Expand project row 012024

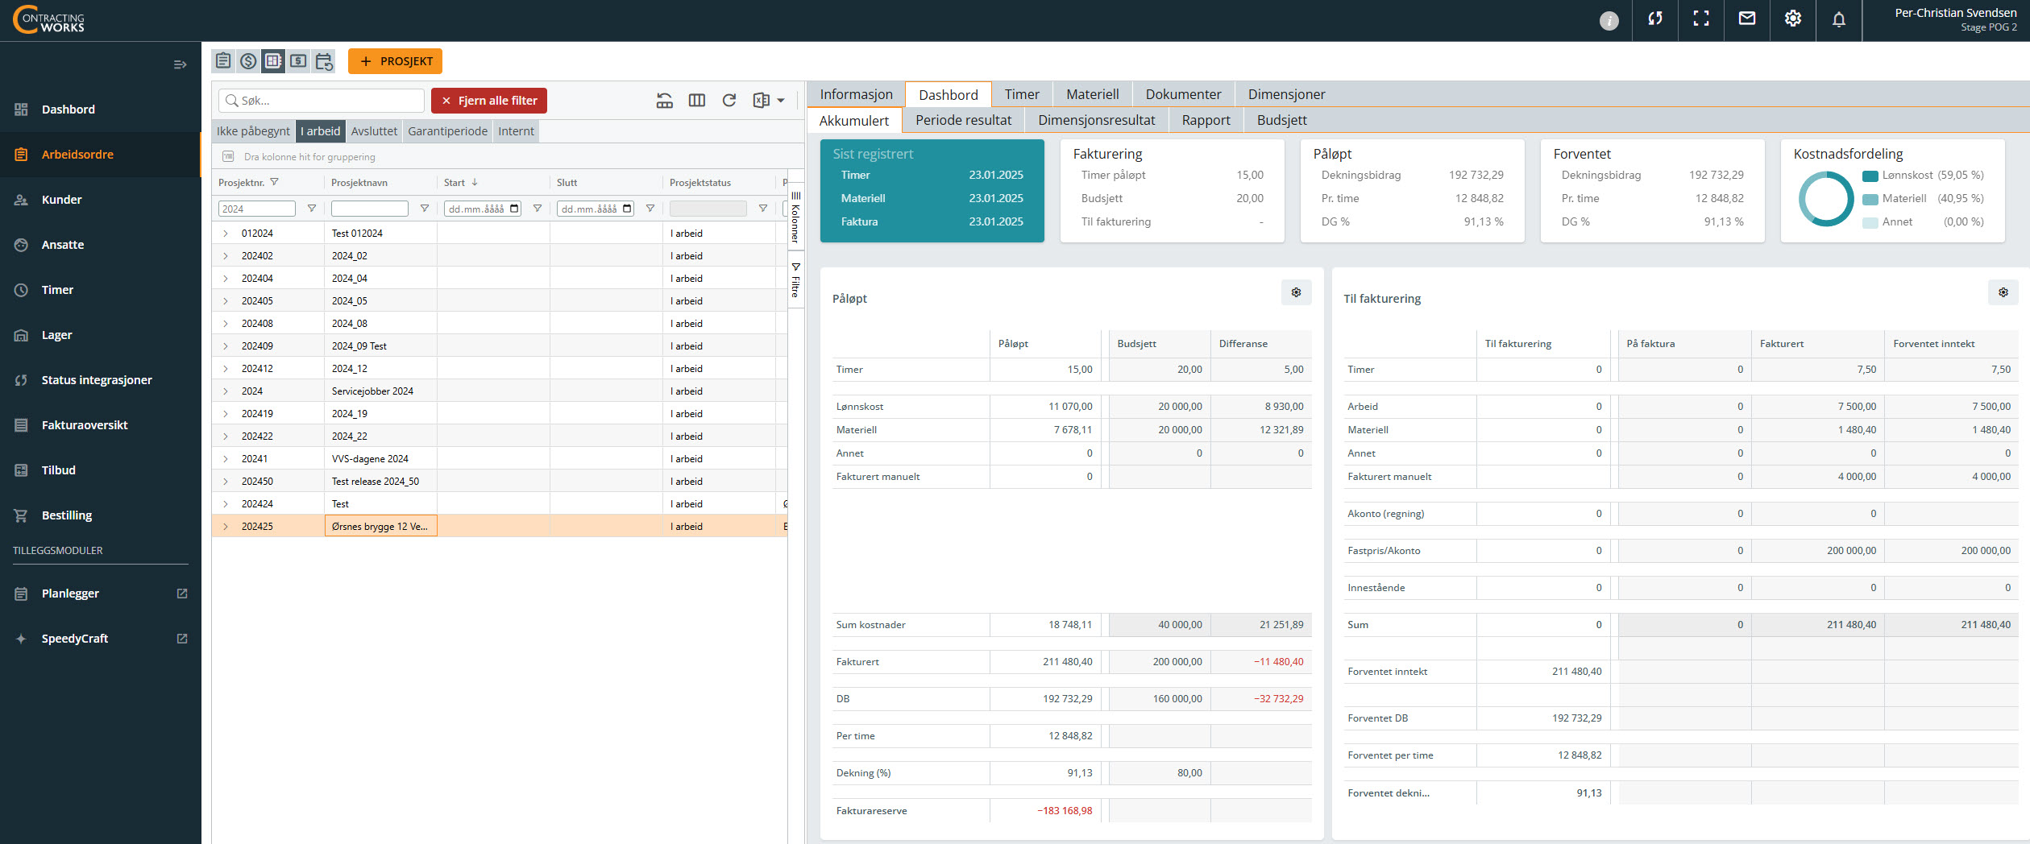[226, 234]
